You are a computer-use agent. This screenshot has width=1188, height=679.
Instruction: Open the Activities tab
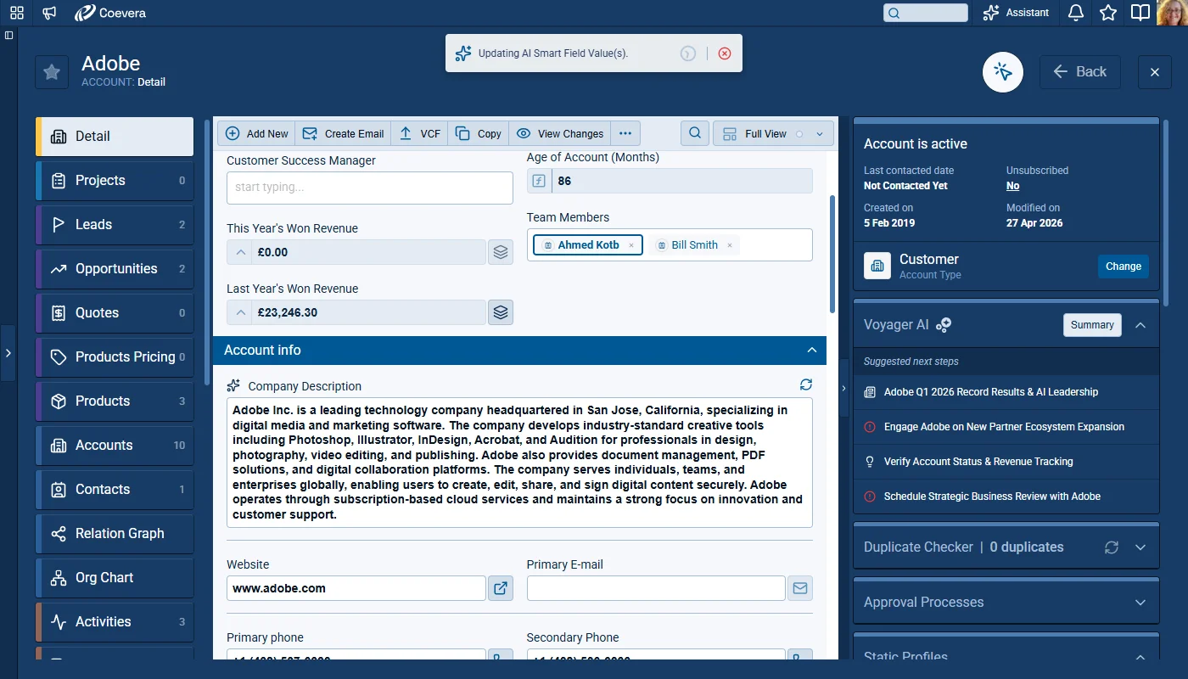tap(115, 622)
